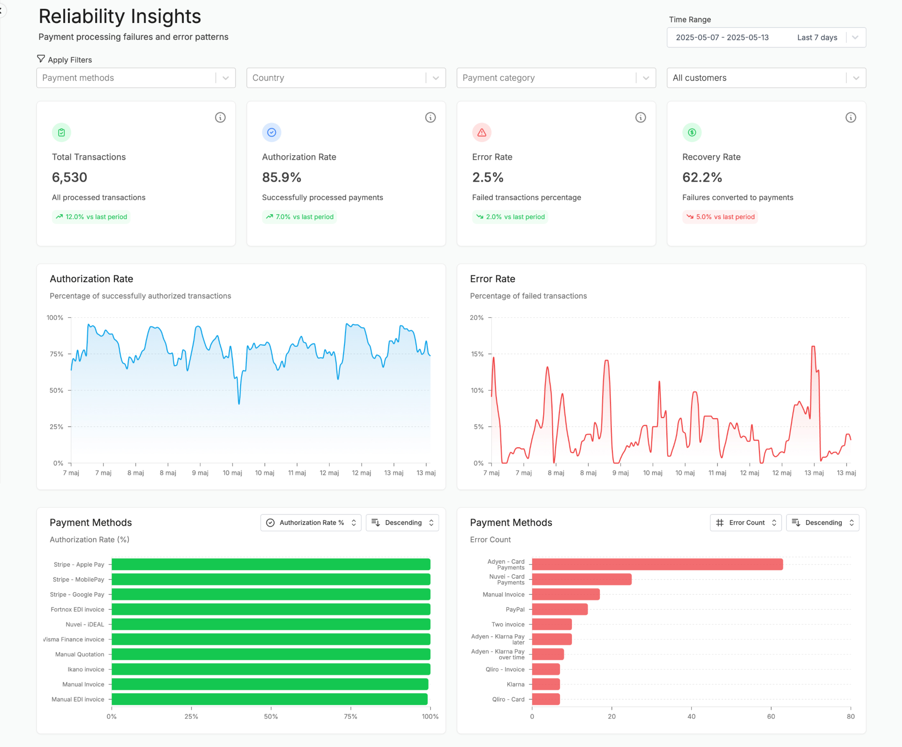Click info icon on Error Rate card
Image resolution: width=902 pixels, height=747 pixels.
coord(640,117)
